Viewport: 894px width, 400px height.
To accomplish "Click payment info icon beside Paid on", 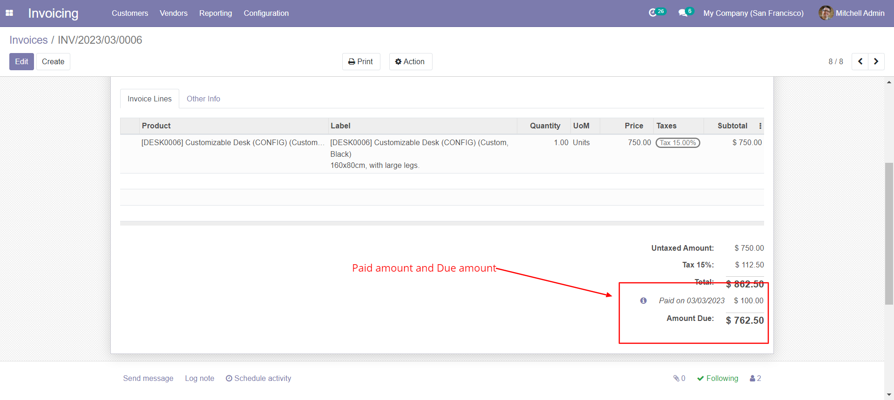I will click(x=643, y=300).
